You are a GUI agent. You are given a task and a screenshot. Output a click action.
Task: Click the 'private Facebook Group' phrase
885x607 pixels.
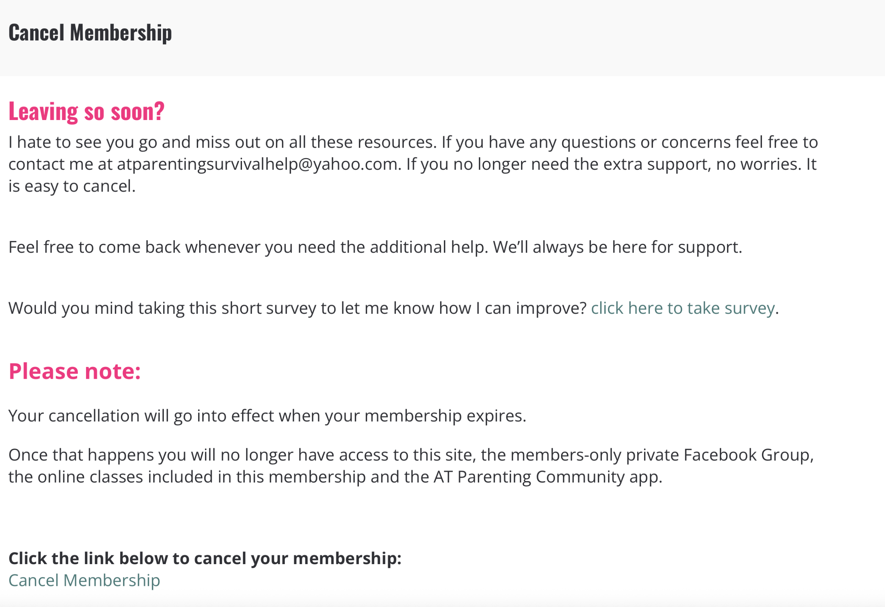click(x=720, y=454)
